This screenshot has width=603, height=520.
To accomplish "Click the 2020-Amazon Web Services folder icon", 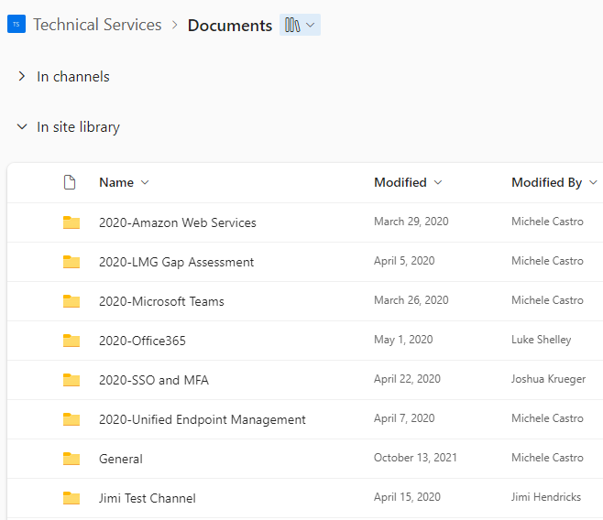I will click(71, 222).
